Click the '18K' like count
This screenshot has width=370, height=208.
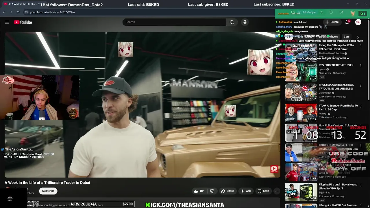202,191
